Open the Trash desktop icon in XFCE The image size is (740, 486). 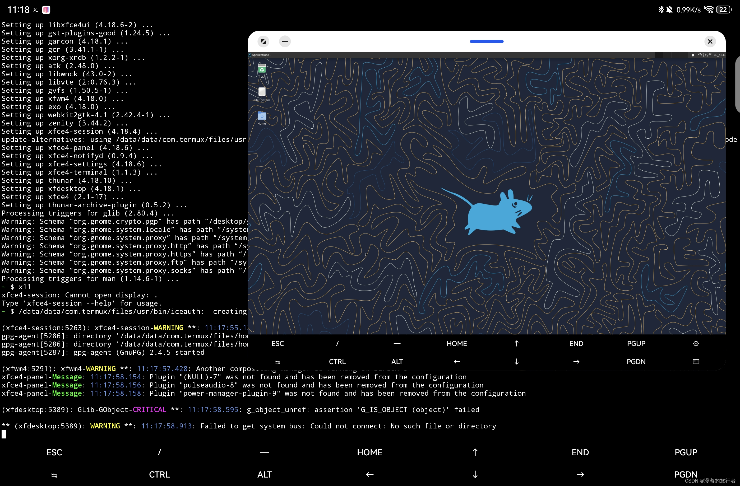pos(262,71)
